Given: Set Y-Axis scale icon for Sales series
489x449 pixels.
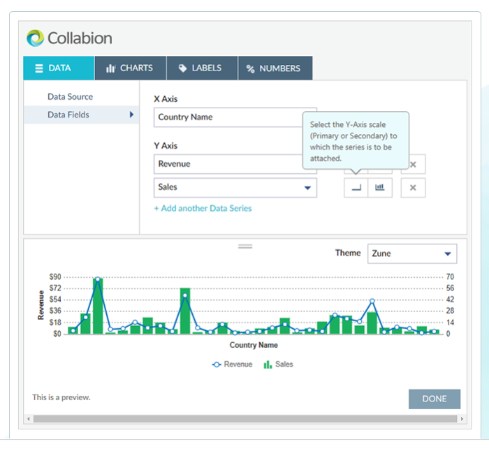Looking at the screenshot, I should [x=356, y=188].
